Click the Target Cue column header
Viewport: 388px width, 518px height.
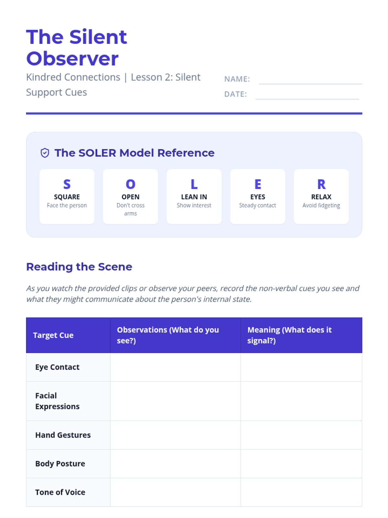point(68,335)
